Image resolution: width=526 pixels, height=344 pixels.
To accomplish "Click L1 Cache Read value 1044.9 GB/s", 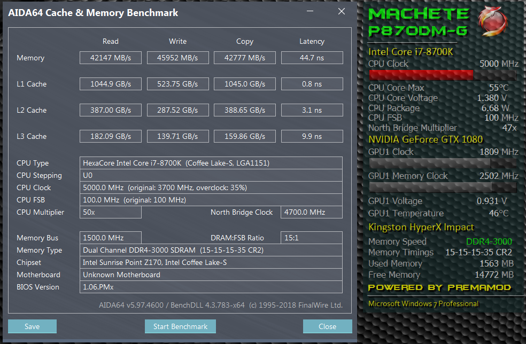I will tap(110, 84).
